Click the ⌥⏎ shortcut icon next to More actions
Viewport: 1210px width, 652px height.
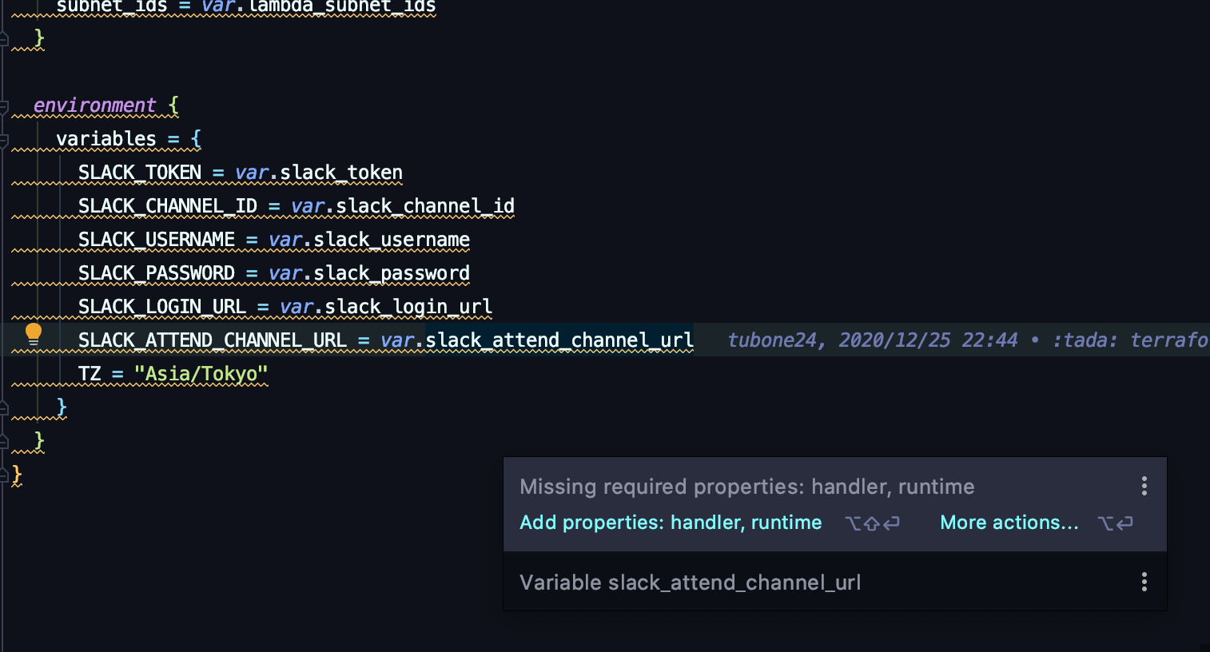click(x=1116, y=523)
